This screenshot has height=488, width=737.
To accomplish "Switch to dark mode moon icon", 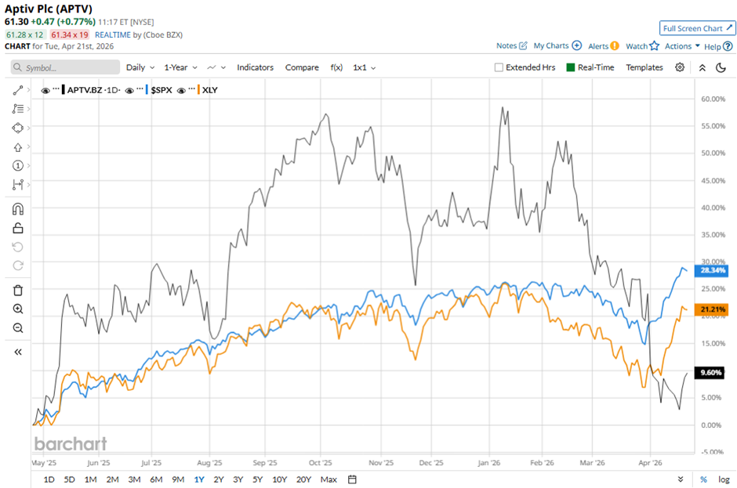I will point(721,67).
